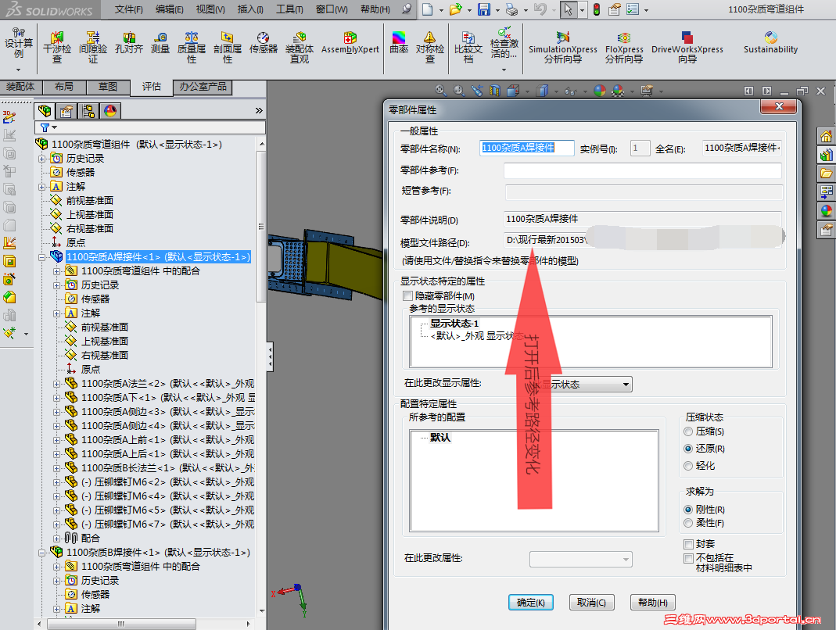
Task: Click the save icon in top toolbar
Action: [x=483, y=9]
